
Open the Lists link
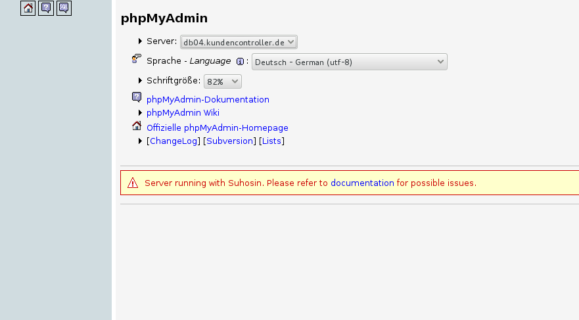coord(272,141)
